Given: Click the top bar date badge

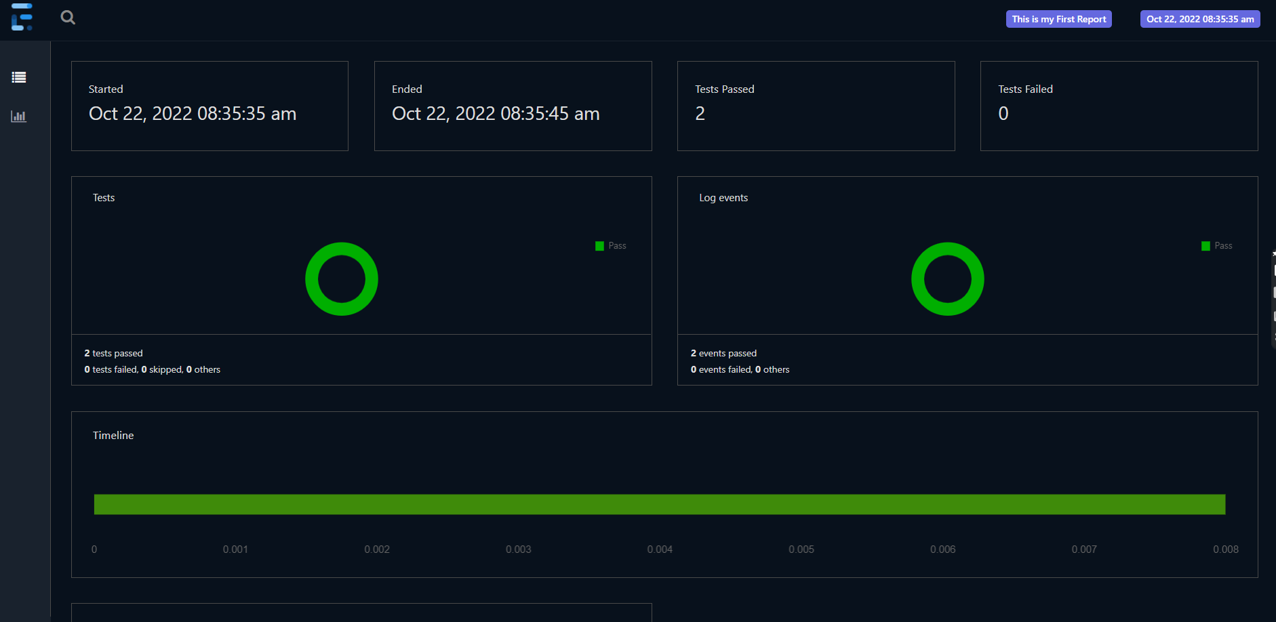Looking at the screenshot, I should (1200, 19).
